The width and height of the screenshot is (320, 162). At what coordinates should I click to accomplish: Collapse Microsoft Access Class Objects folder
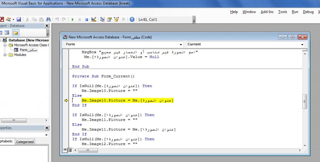point(5,45)
